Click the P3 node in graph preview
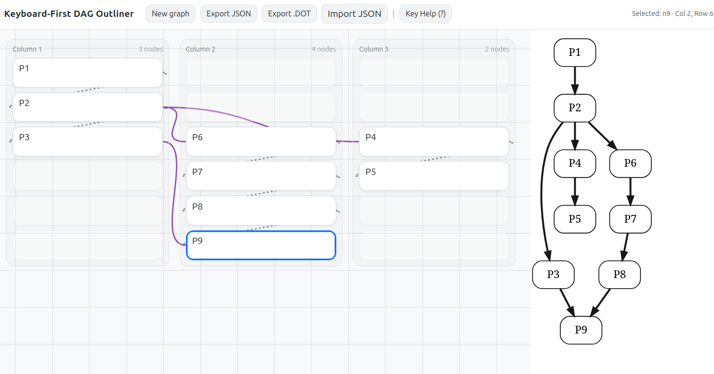Viewport: 714px width, 374px height. click(553, 275)
